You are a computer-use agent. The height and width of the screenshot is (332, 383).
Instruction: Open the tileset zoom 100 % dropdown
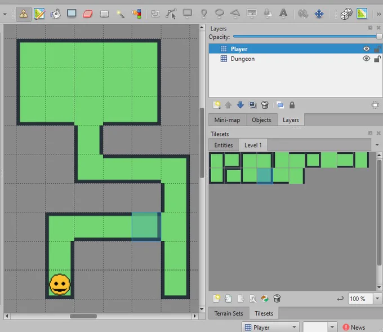[x=377, y=299]
